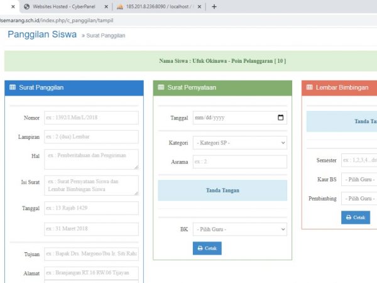Open a new browser tab
Viewport: 377px width, 283px height.
tap(214, 7)
